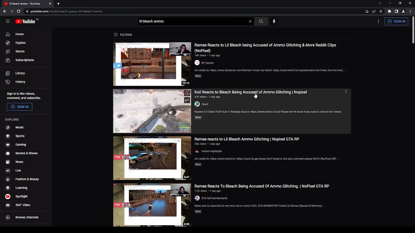415x233 pixels.
Task: Select the Gaming category icon
Action: pyautogui.click(x=8, y=145)
